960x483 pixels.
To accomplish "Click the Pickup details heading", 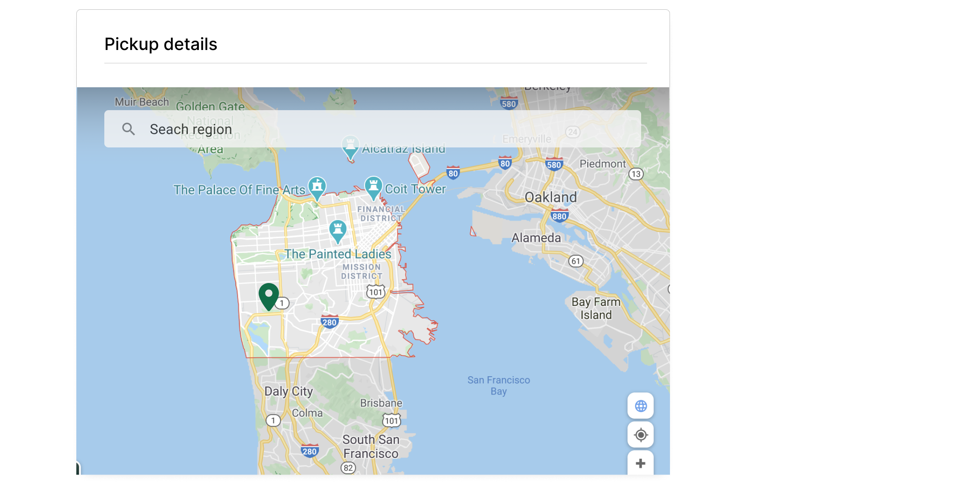I will (161, 44).
